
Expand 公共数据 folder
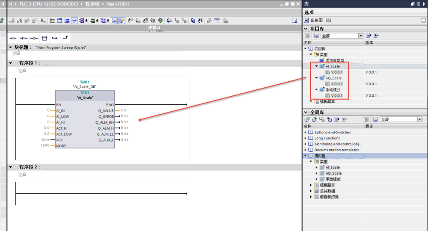[x=311, y=191]
